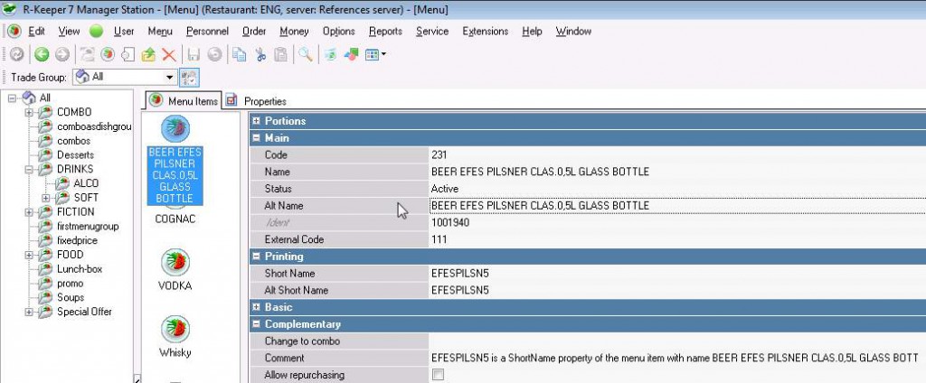The image size is (926, 383).
Task: Click the Ident value 1001940
Action: [450, 223]
